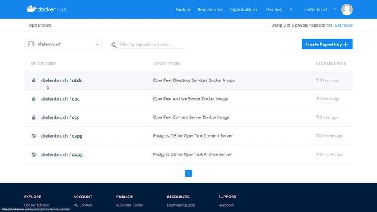377x212 pixels.
Task: Click clock icon in acpg row
Action: [x=317, y=154]
